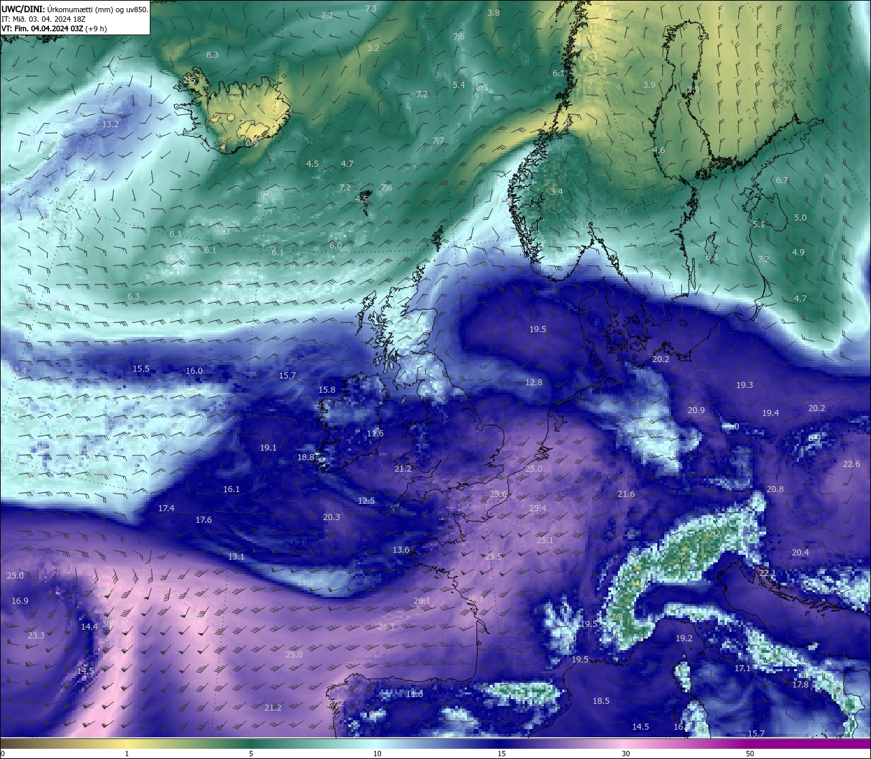Click the 4.6 value over central Sweden
871x759 pixels.
659,150
